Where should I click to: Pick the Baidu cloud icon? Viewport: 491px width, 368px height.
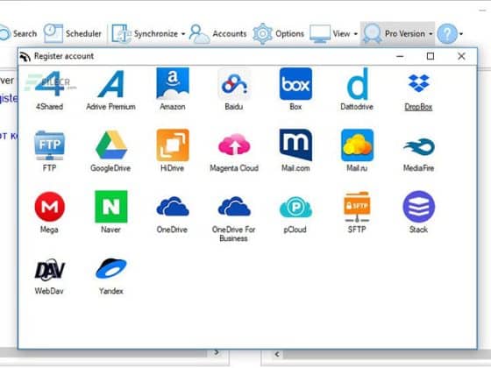click(x=234, y=84)
